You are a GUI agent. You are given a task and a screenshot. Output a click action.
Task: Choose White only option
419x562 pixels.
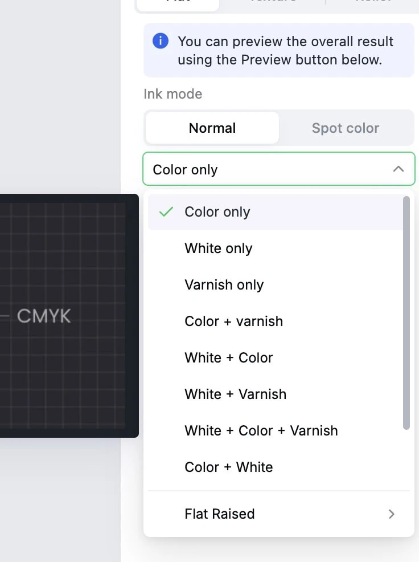tap(275, 249)
